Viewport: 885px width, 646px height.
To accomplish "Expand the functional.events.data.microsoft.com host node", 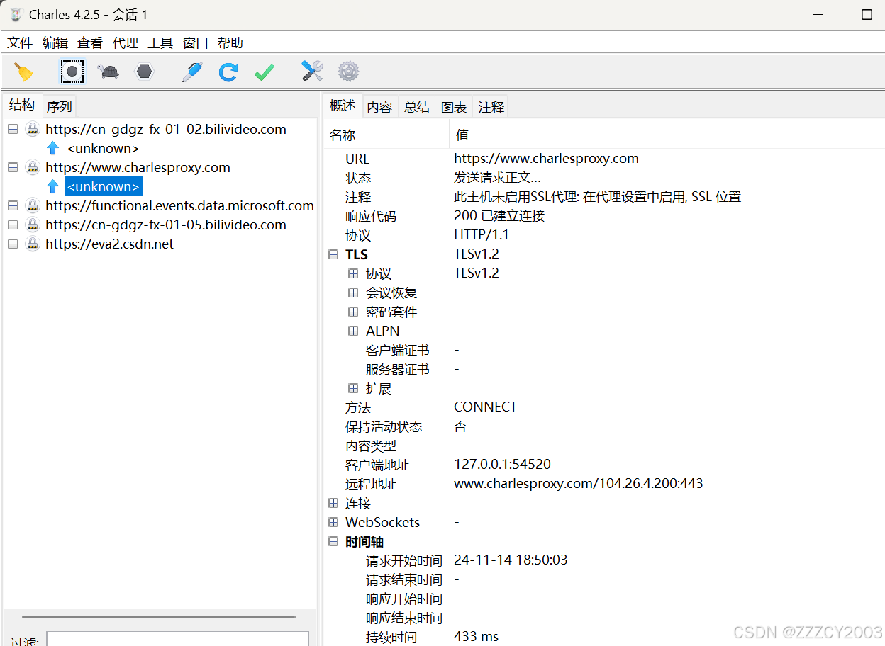I will [x=13, y=206].
